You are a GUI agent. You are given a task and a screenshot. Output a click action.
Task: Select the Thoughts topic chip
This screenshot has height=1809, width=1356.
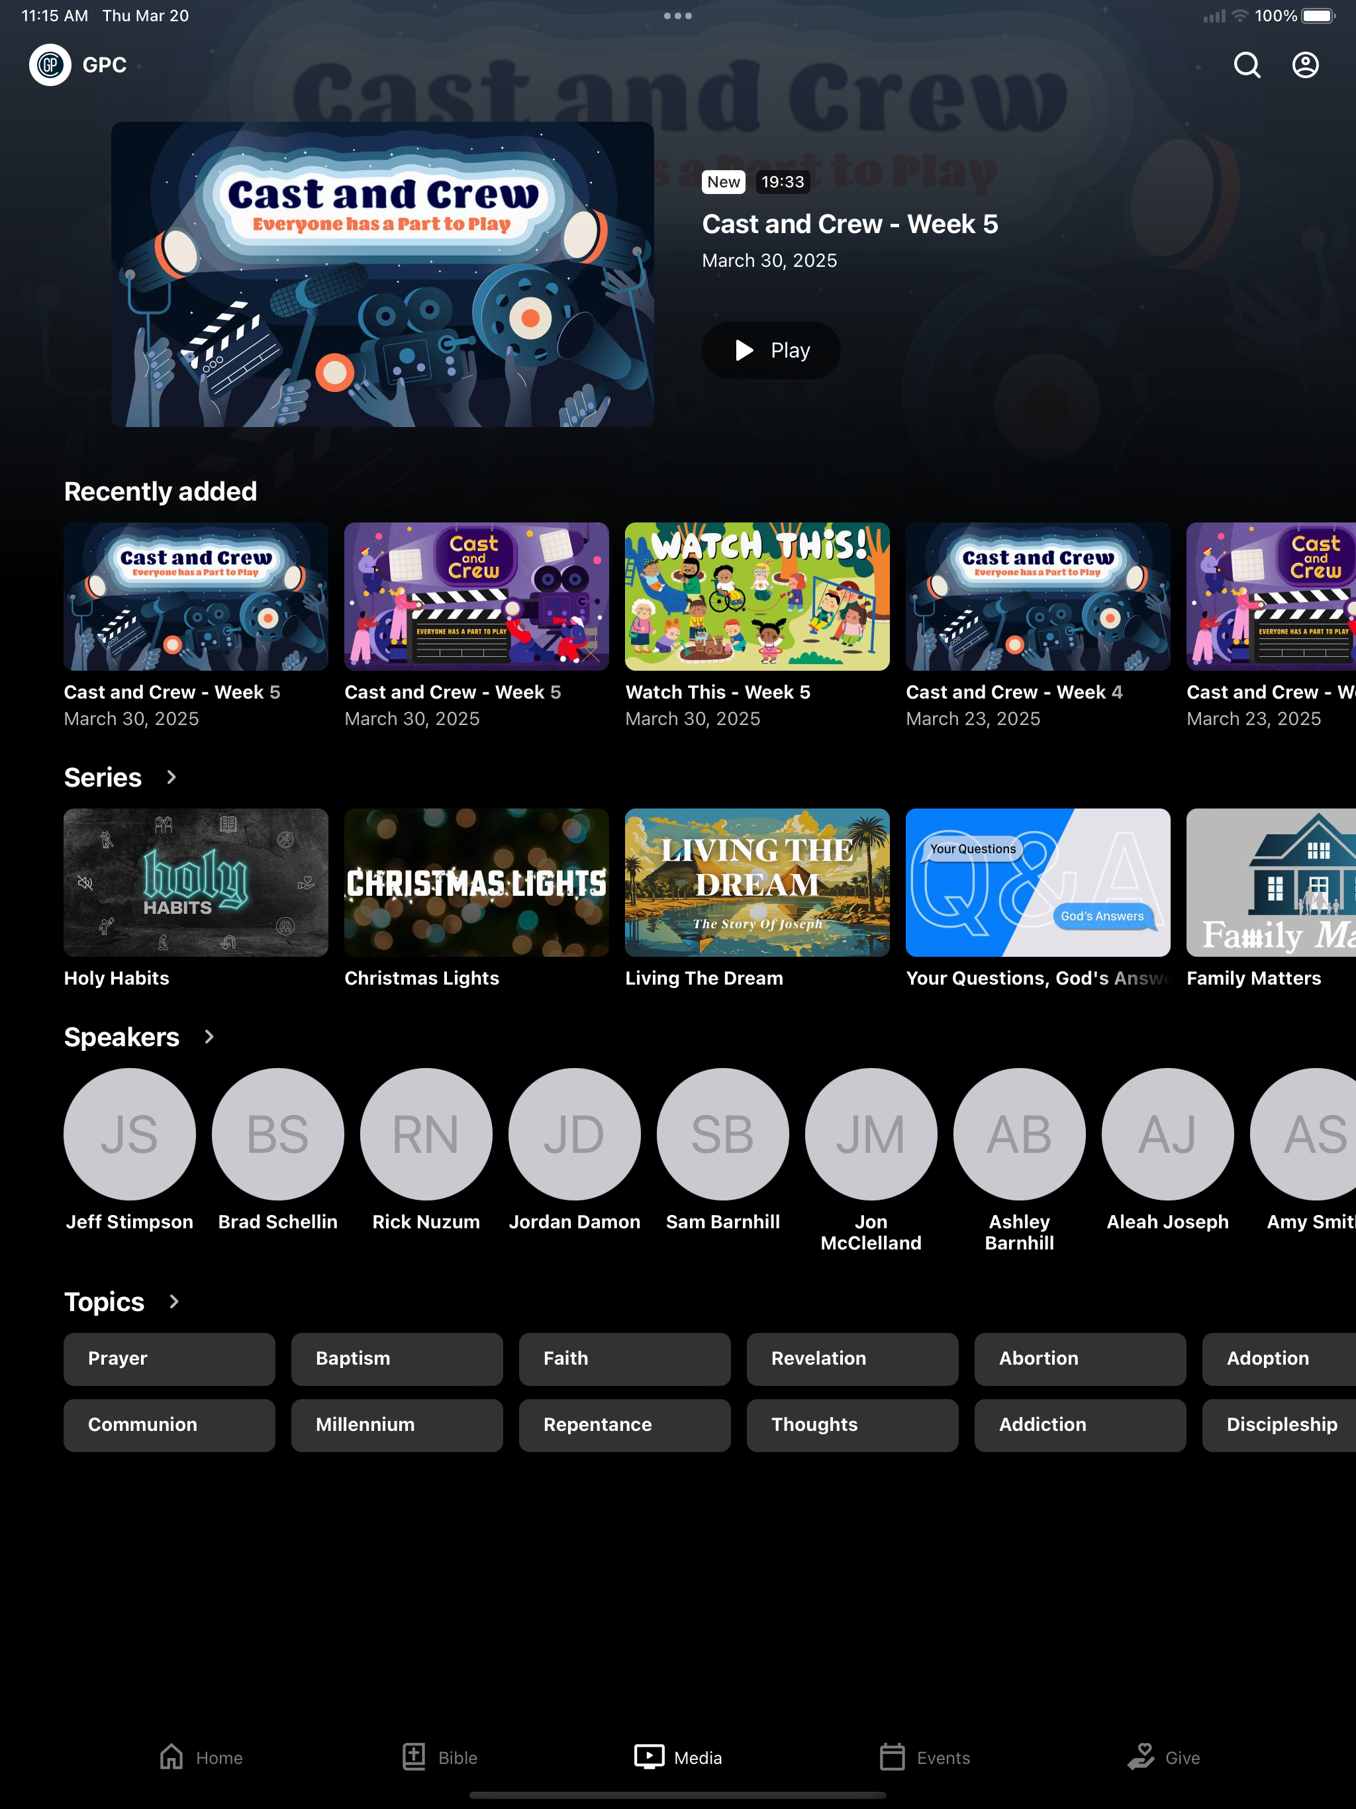852,1425
